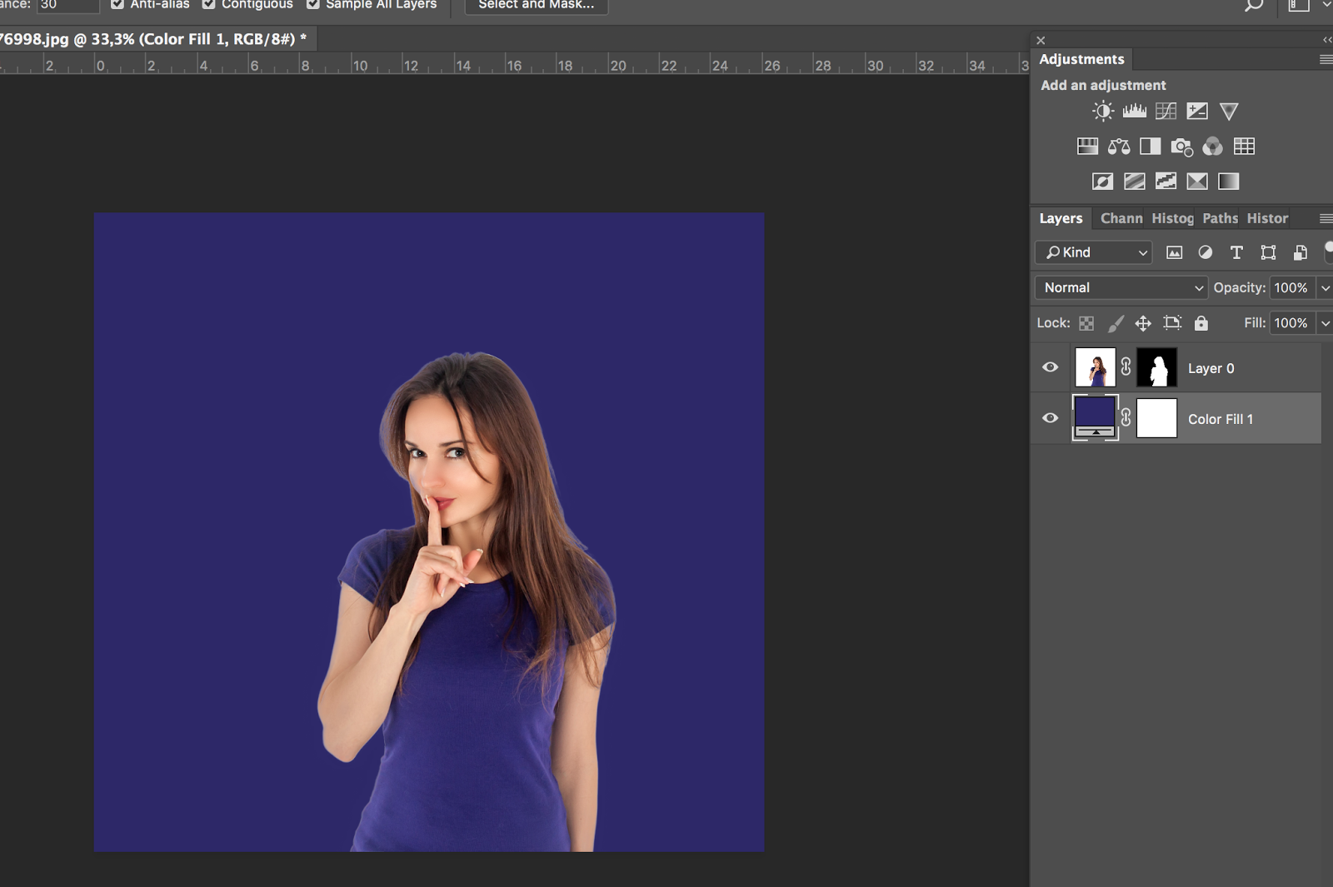The image size is (1333, 887).
Task: Add a Levels adjustment layer
Action: (x=1134, y=110)
